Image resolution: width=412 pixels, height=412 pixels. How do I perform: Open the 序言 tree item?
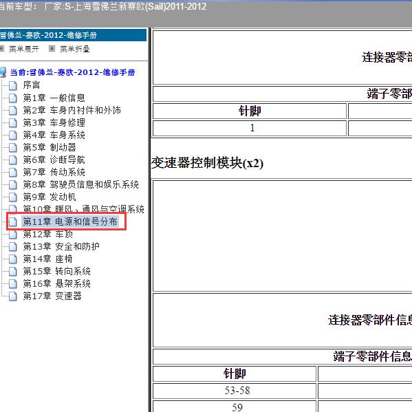(32, 85)
